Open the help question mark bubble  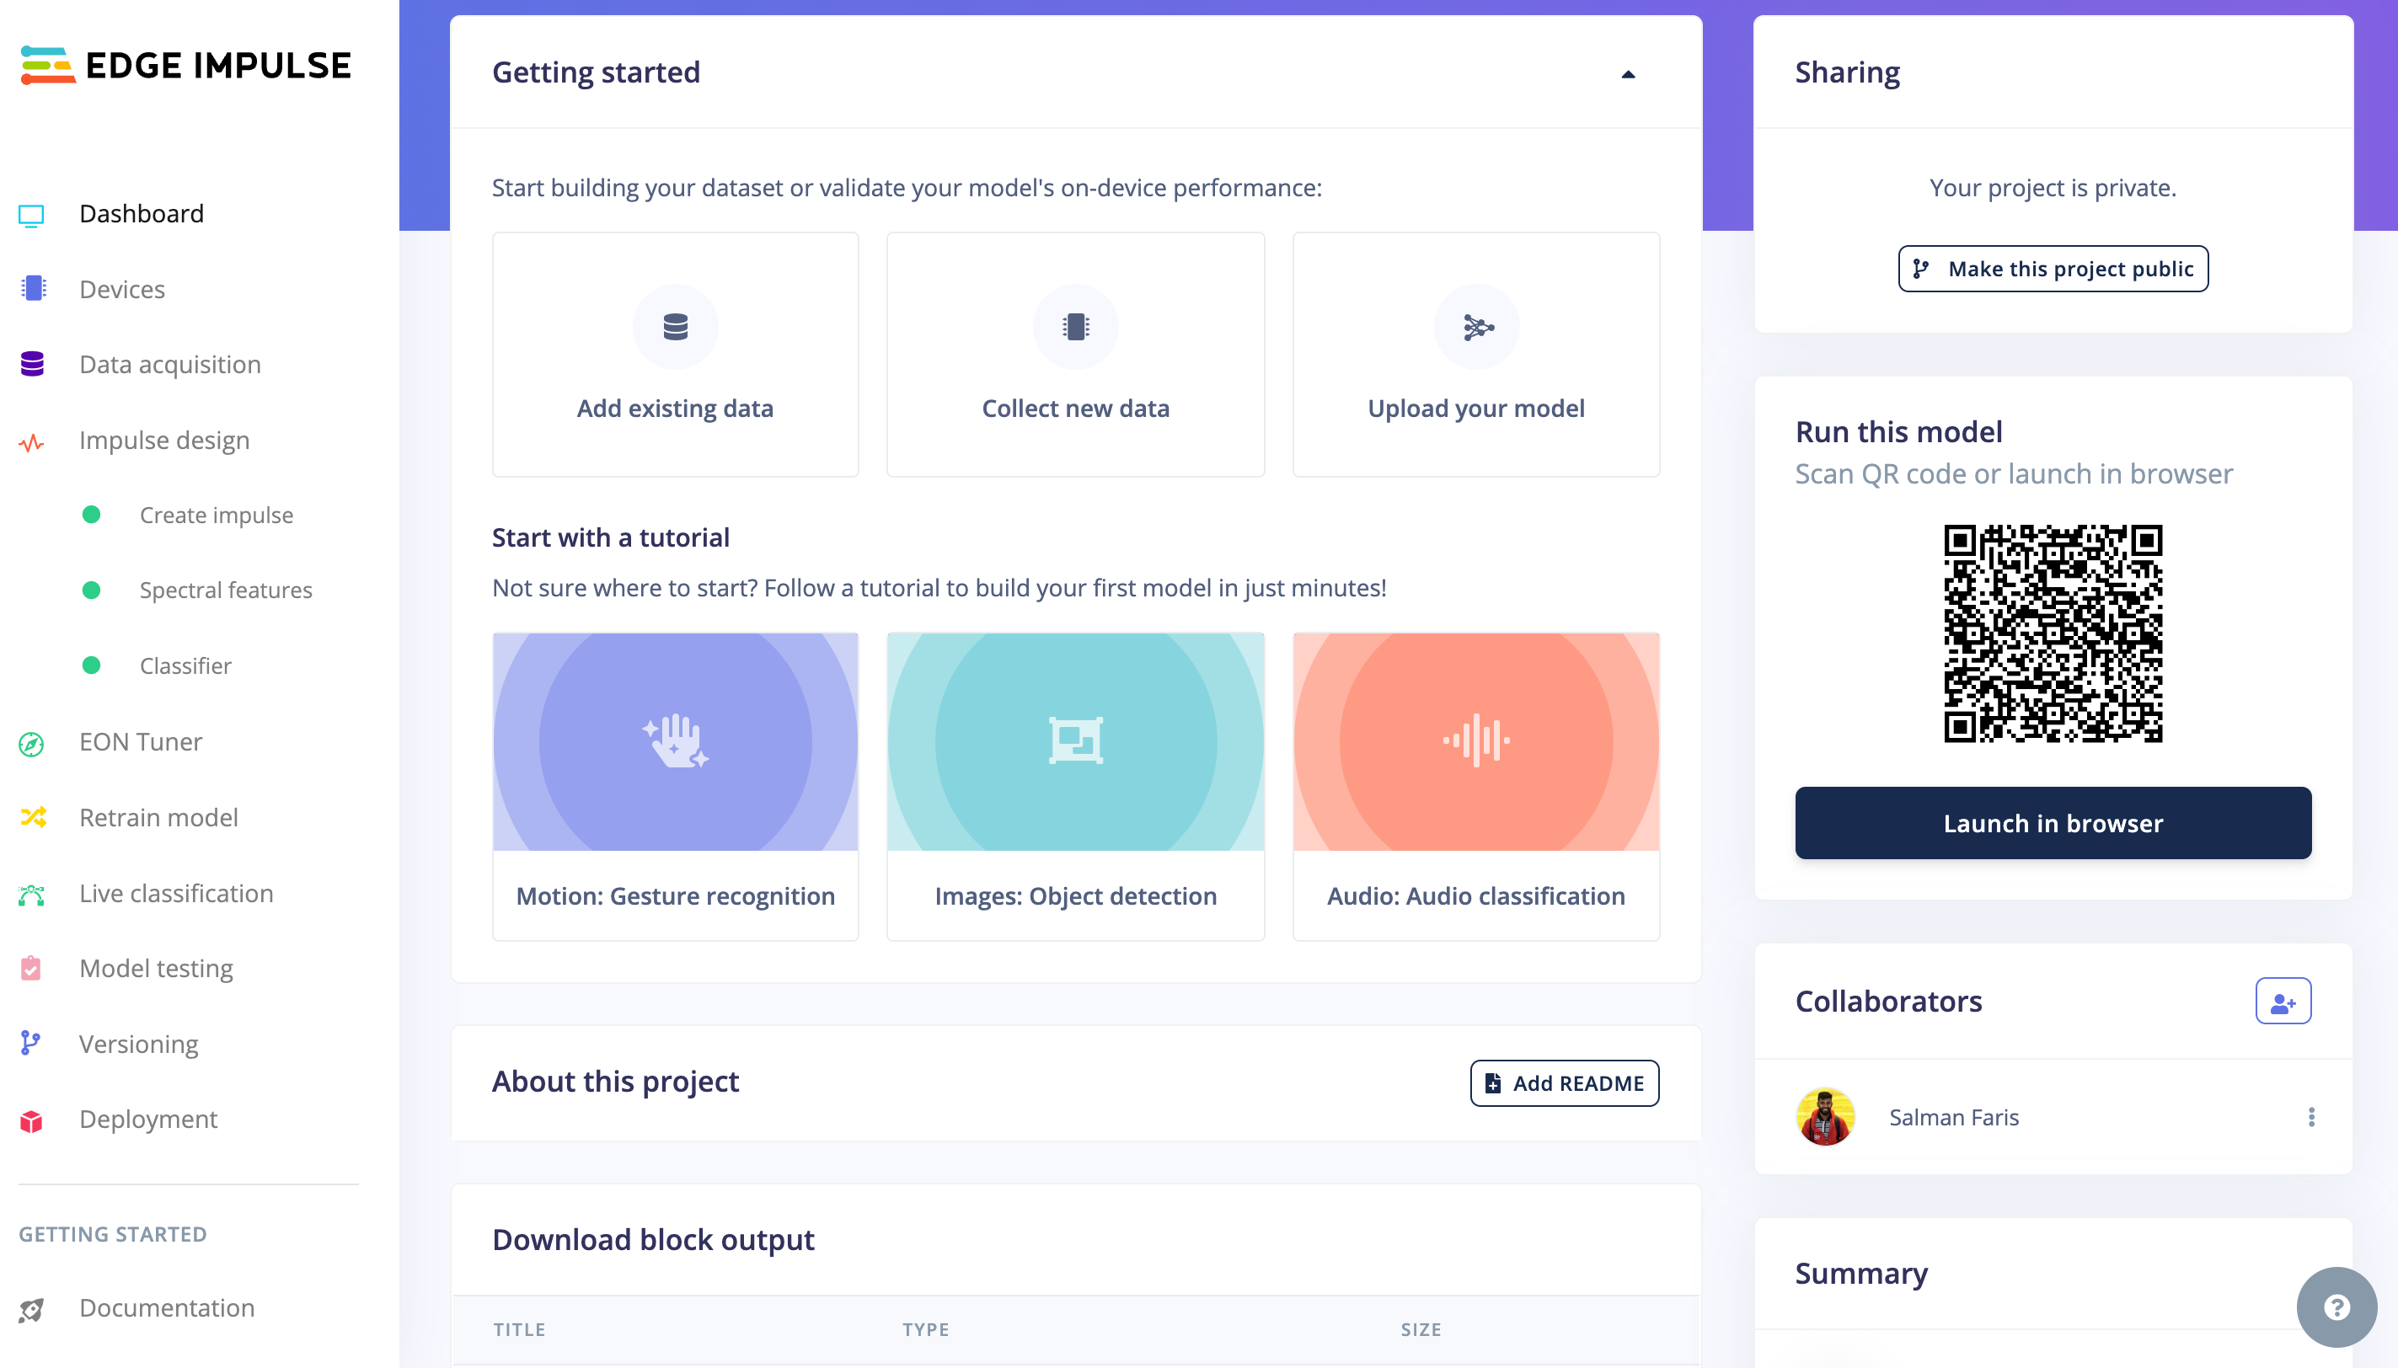point(2336,1307)
